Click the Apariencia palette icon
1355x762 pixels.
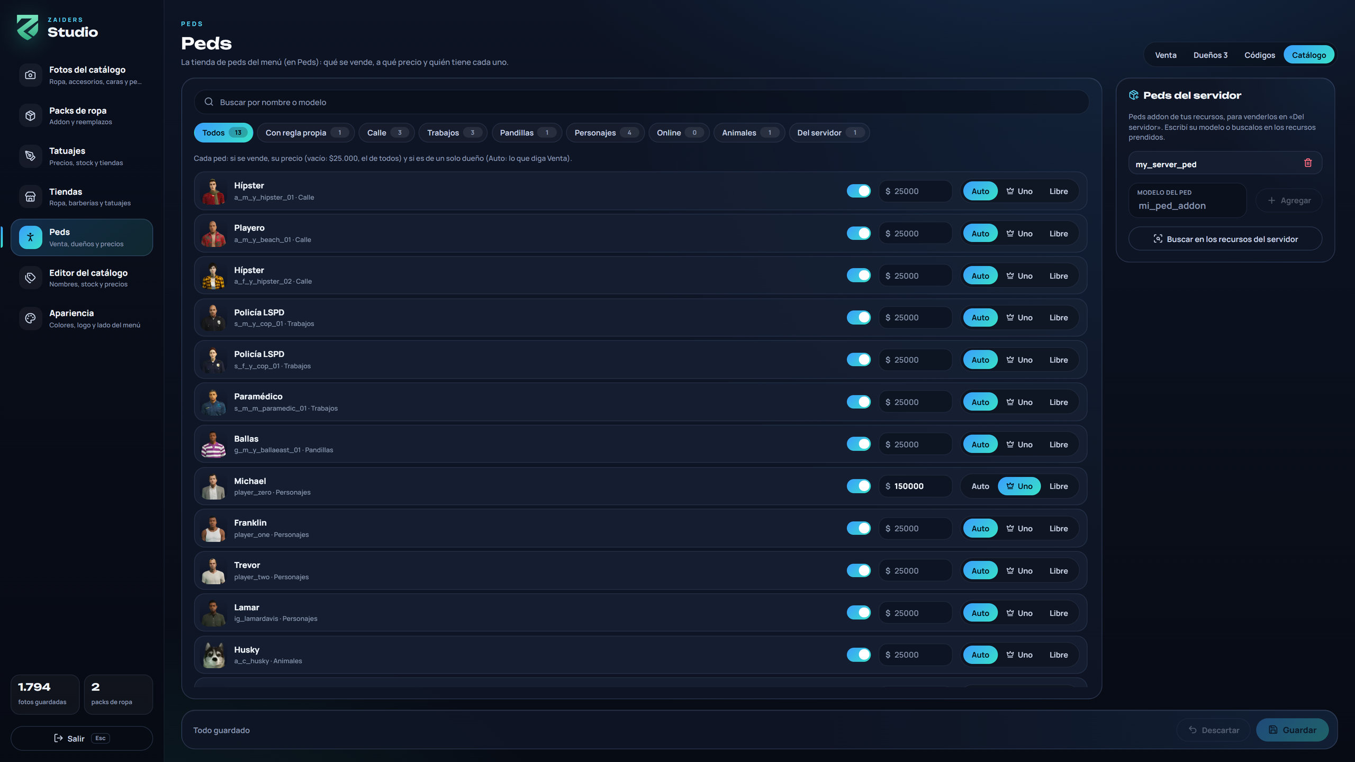click(30, 319)
